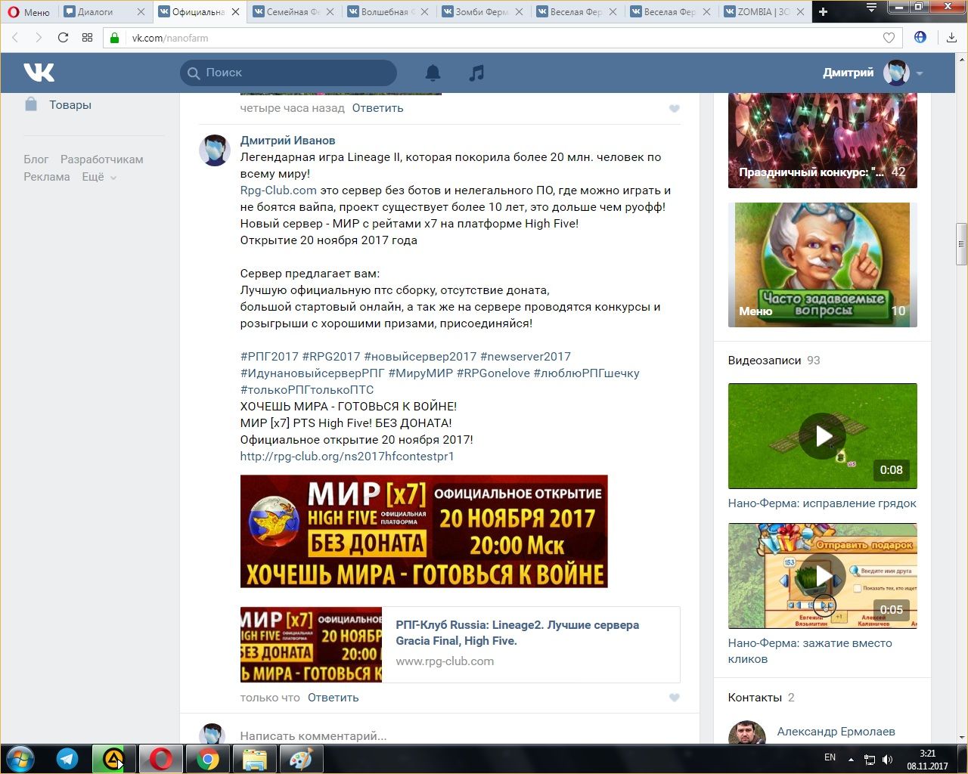Open hashtag #newserver2017
Screen dimensions: 968x774
point(526,357)
